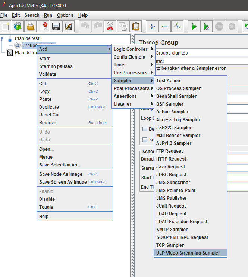Click the Save As pencil icon
248x277 pixels.
(69, 27)
